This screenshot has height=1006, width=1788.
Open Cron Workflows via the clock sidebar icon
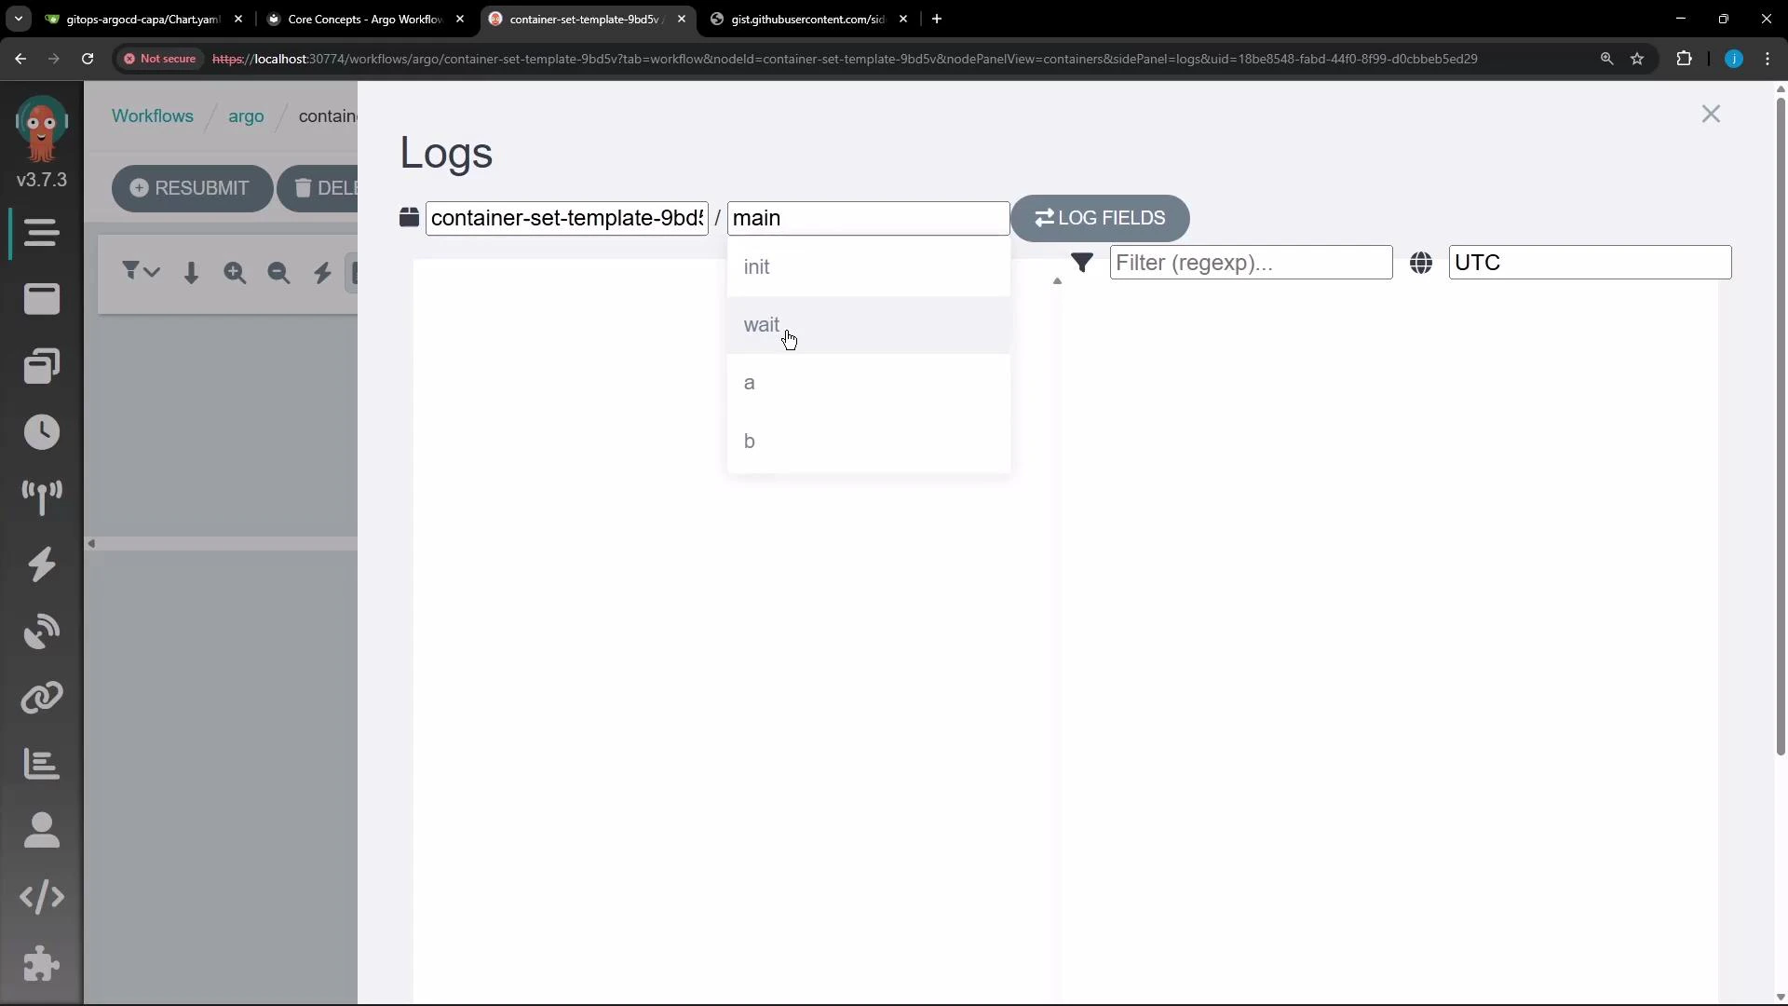pyautogui.click(x=41, y=431)
